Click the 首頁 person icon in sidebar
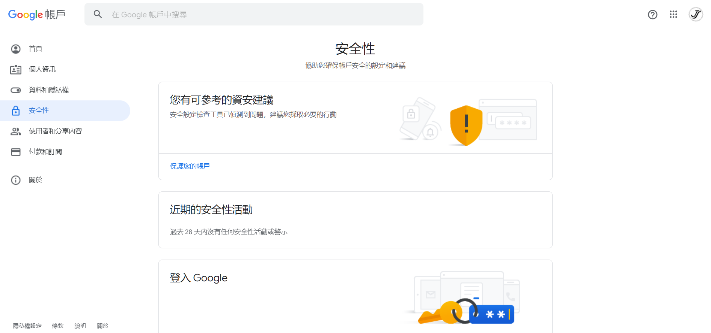This screenshot has height=333, width=711. coord(16,49)
